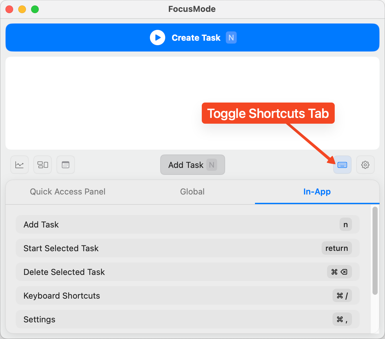
Task: Click the red Toggle Shortcuts Tab label
Action: (x=268, y=113)
